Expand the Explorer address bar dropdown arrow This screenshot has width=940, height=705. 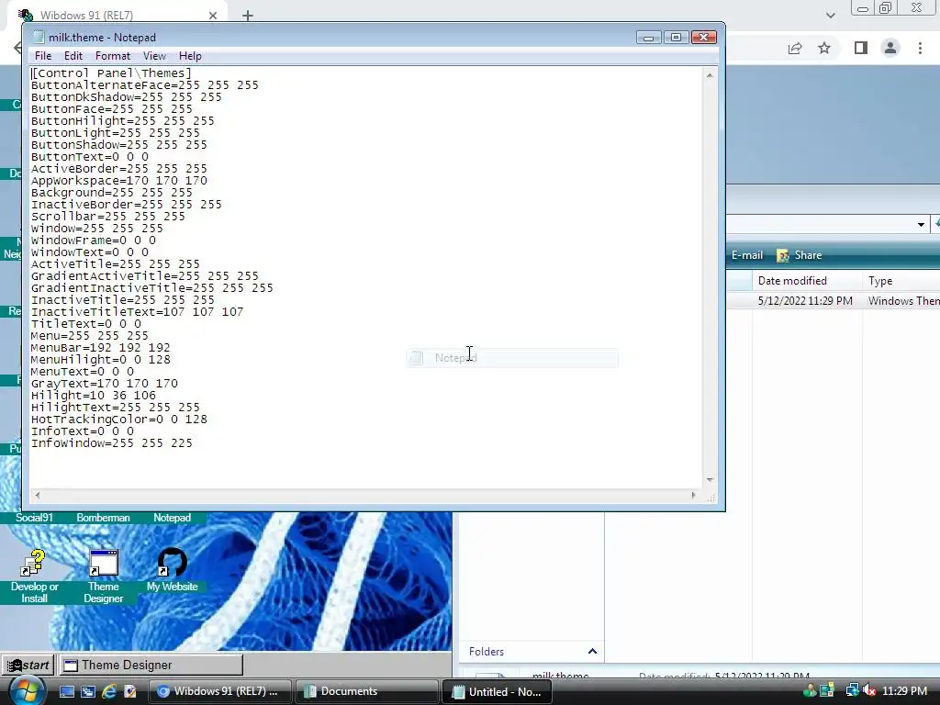pos(921,225)
